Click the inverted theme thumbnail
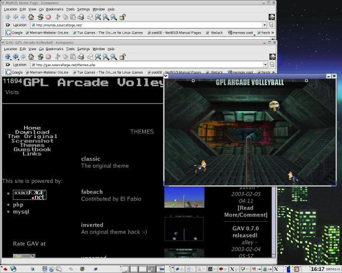Screen dimensions: 342x273 [x=184, y=229]
